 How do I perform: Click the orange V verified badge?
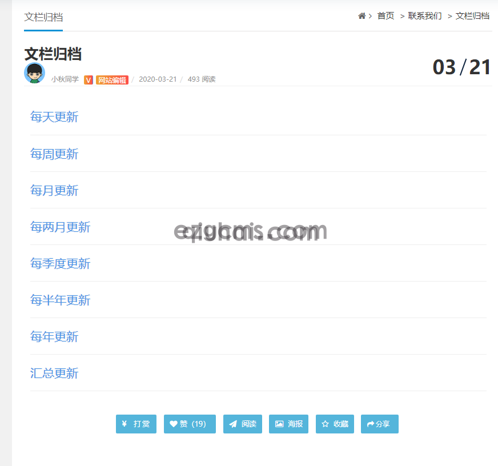tap(89, 80)
